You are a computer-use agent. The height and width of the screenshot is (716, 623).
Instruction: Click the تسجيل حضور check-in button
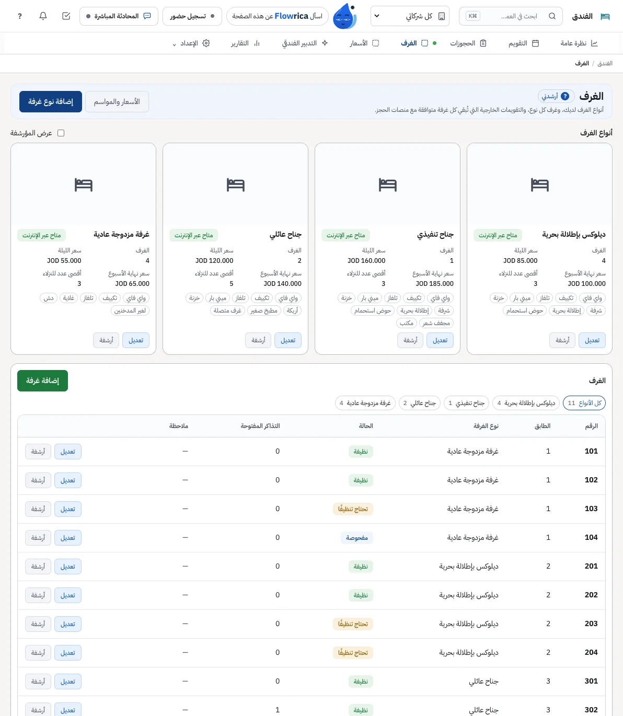point(192,16)
